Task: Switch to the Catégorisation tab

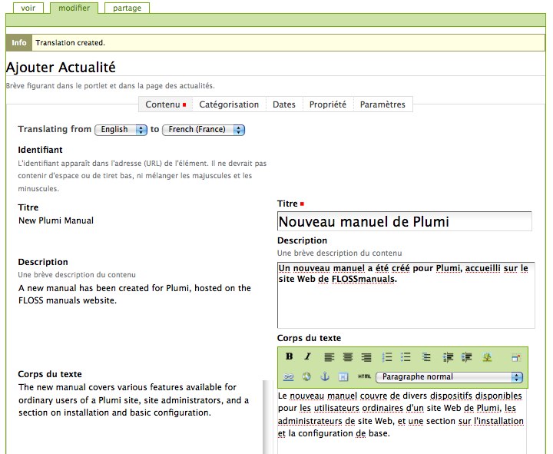Action: coord(229,104)
